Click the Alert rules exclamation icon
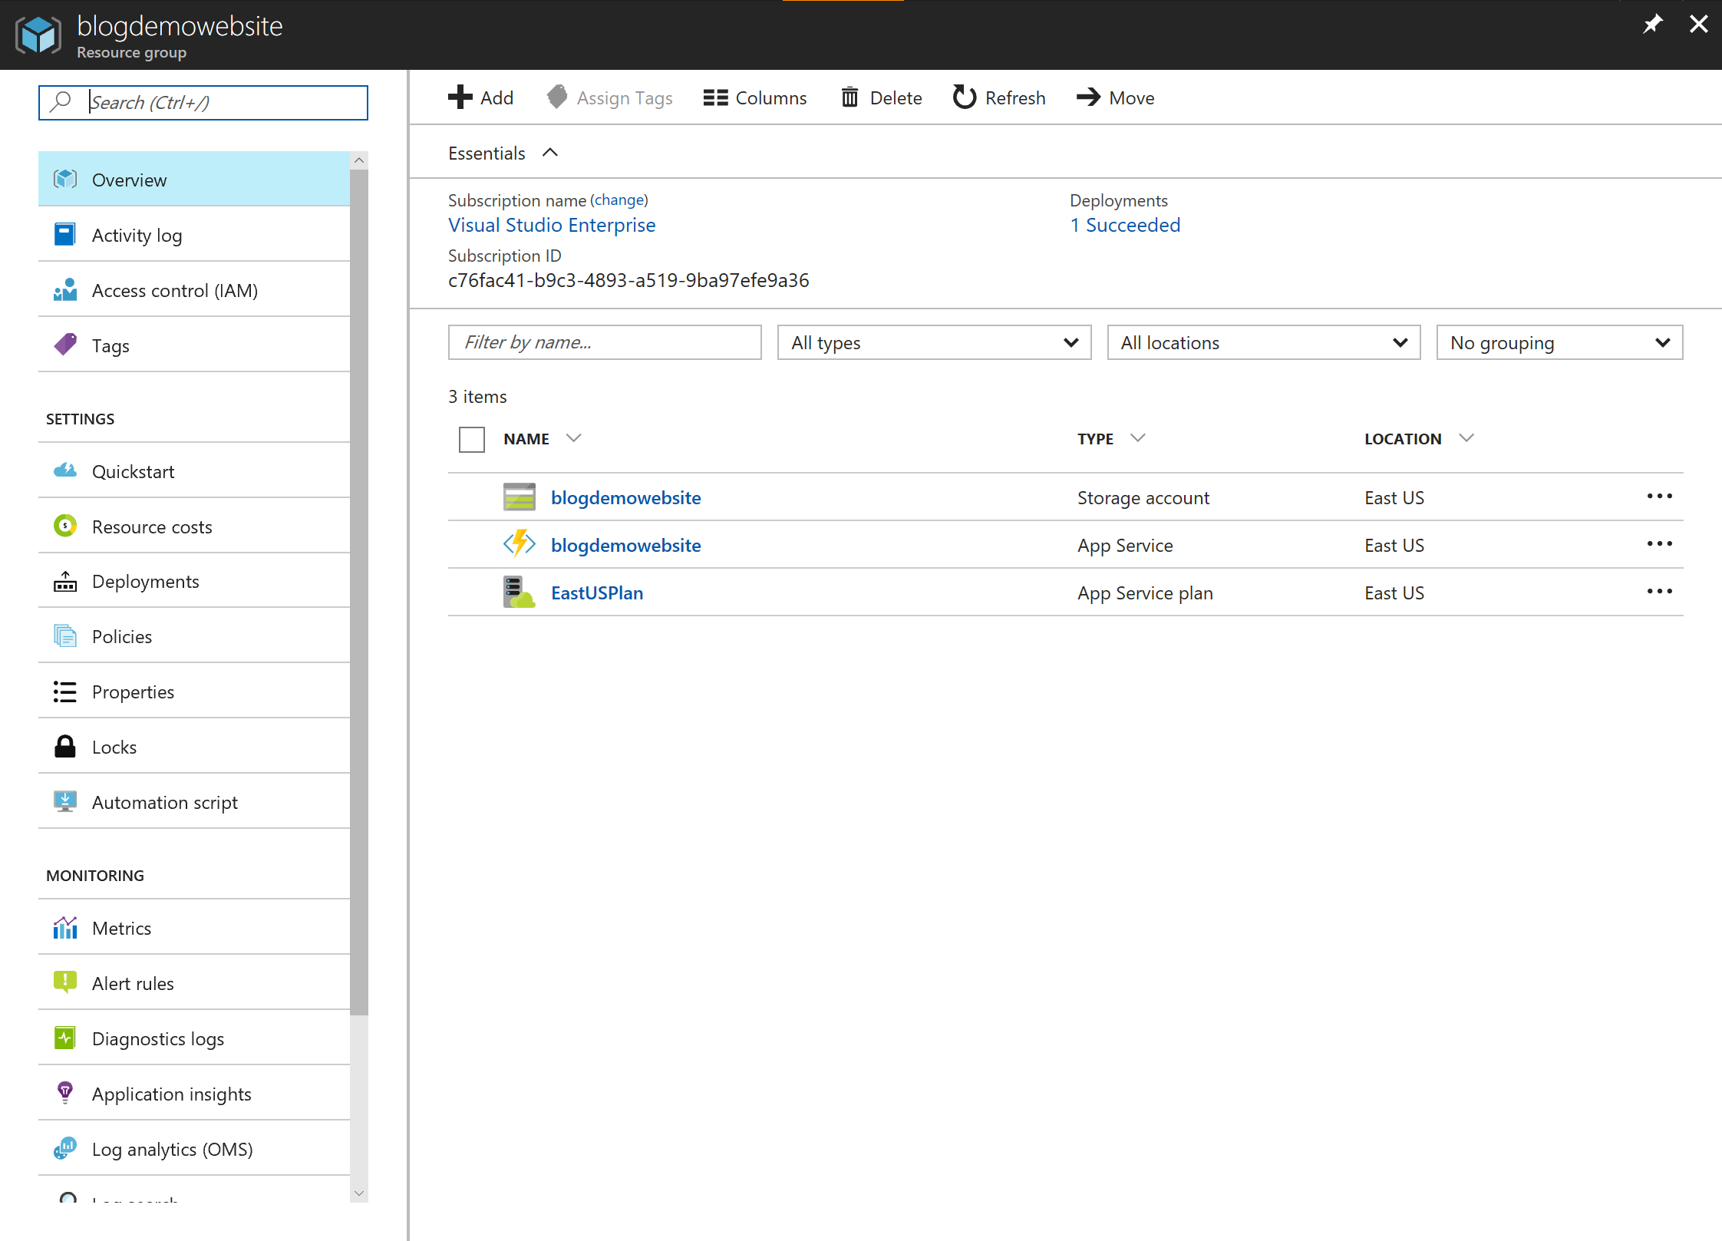Screen dimensions: 1722x1241 65,983
